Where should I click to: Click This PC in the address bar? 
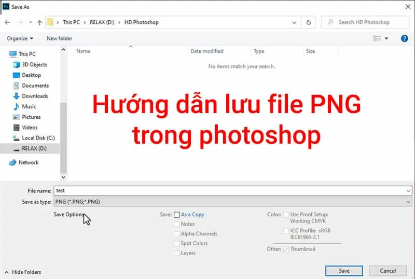click(71, 22)
